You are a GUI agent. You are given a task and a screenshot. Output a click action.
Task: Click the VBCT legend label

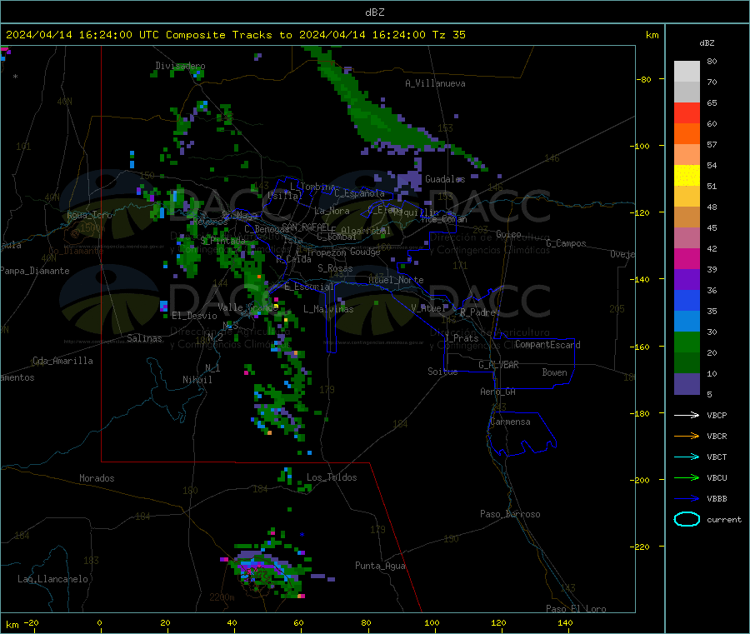[717, 457]
